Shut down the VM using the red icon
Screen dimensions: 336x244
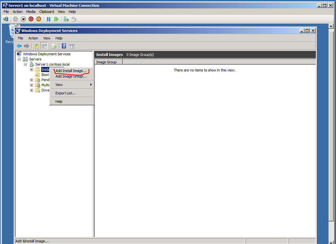click(31, 19)
